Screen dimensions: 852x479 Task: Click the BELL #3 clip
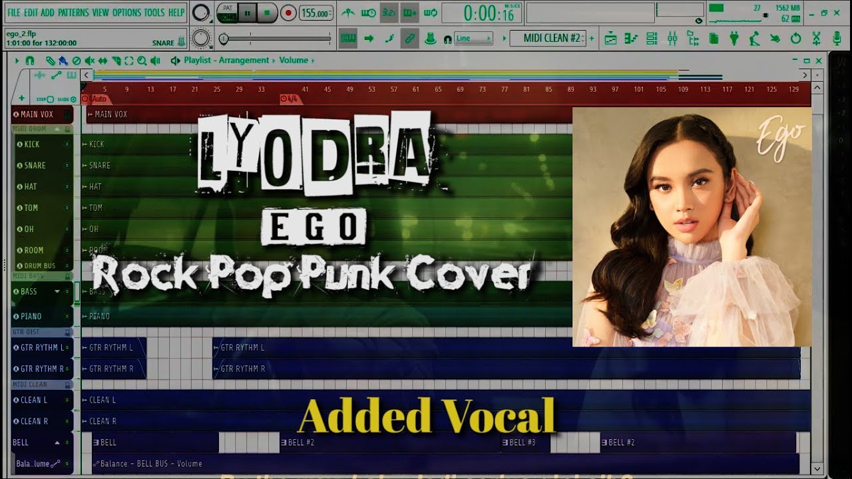tap(526, 442)
